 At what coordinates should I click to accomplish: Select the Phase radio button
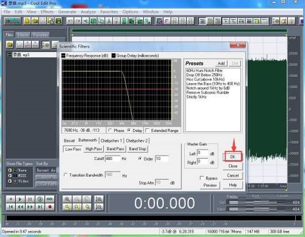(110, 130)
